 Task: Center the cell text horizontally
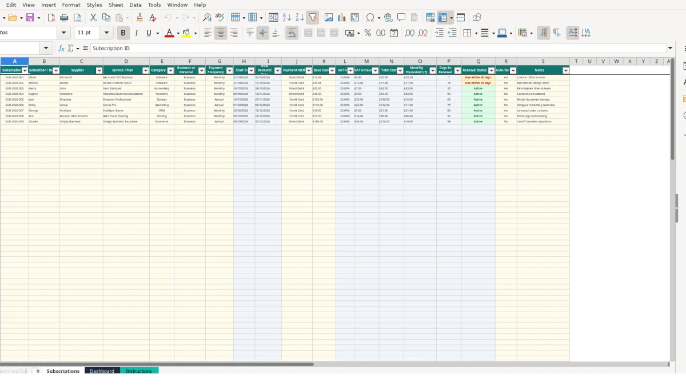pos(221,33)
